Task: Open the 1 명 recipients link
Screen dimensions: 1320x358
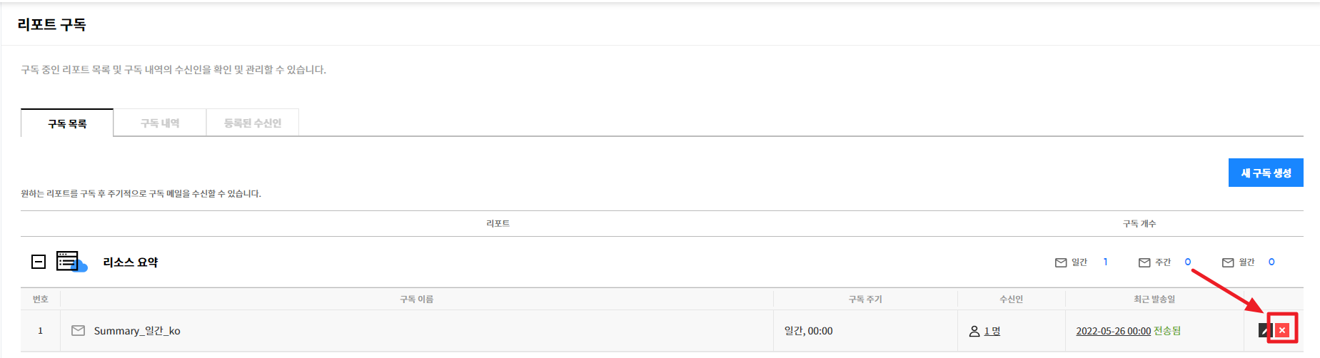Action: pyautogui.click(x=992, y=331)
